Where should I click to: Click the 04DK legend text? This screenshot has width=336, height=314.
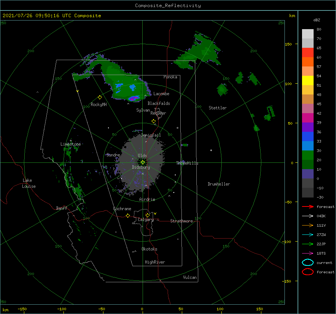tap(321, 216)
